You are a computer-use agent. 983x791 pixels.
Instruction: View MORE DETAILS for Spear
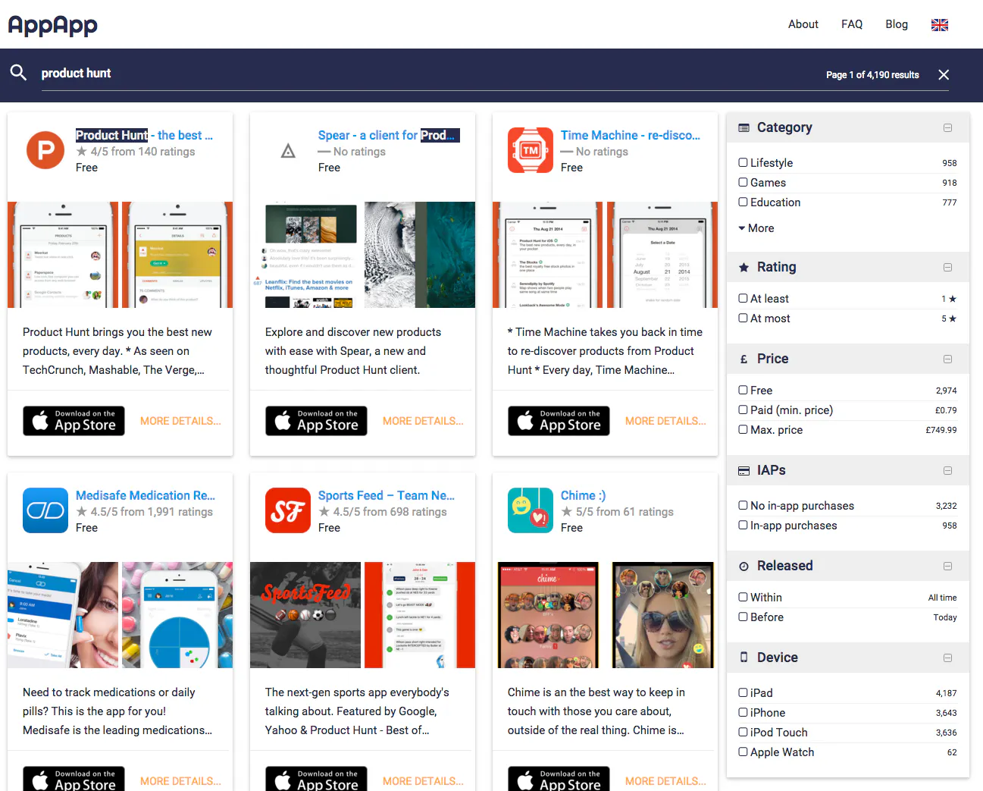pos(423,421)
